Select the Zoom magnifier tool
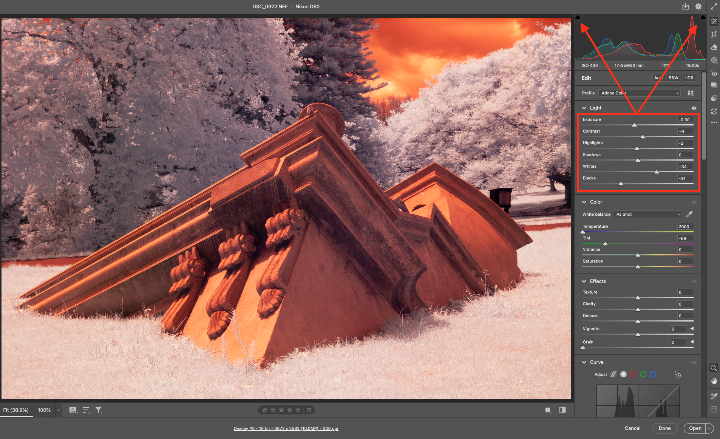The height and width of the screenshot is (439, 720). pyautogui.click(x=714, y=368)
